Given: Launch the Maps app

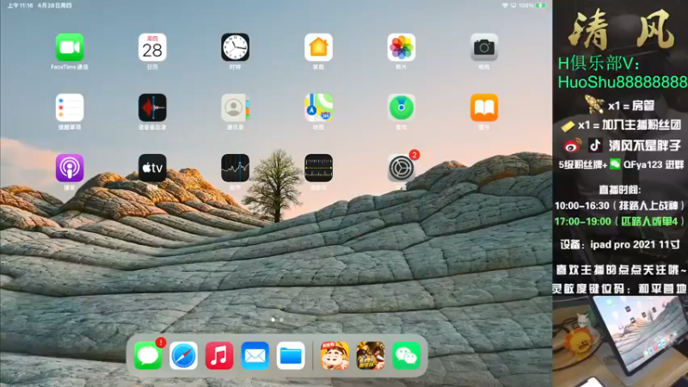Looking at the screenshot, I should point(318,107).
